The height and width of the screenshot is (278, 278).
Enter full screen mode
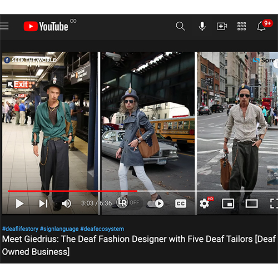pos(274,203)
